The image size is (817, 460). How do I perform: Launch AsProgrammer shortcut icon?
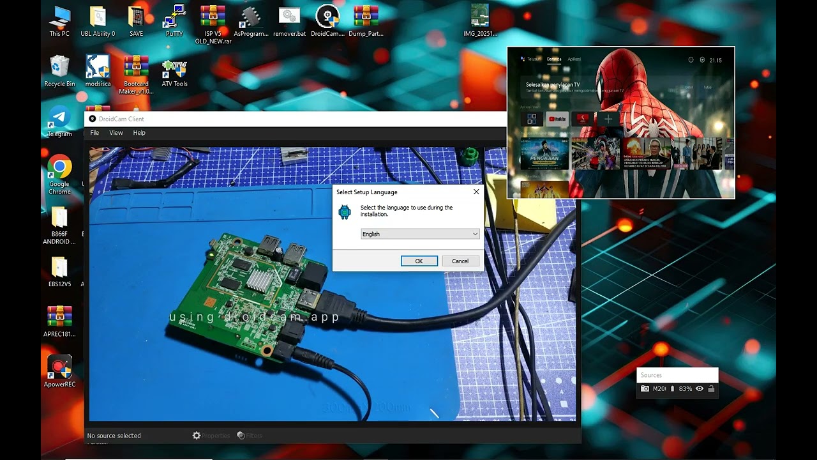(251, 21)
